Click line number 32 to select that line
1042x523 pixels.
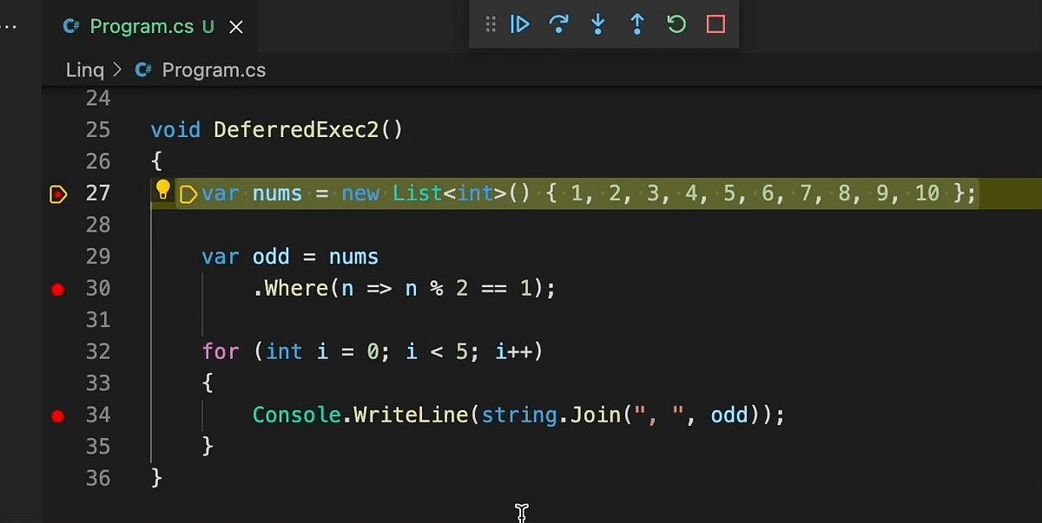[x=98, y=351]
